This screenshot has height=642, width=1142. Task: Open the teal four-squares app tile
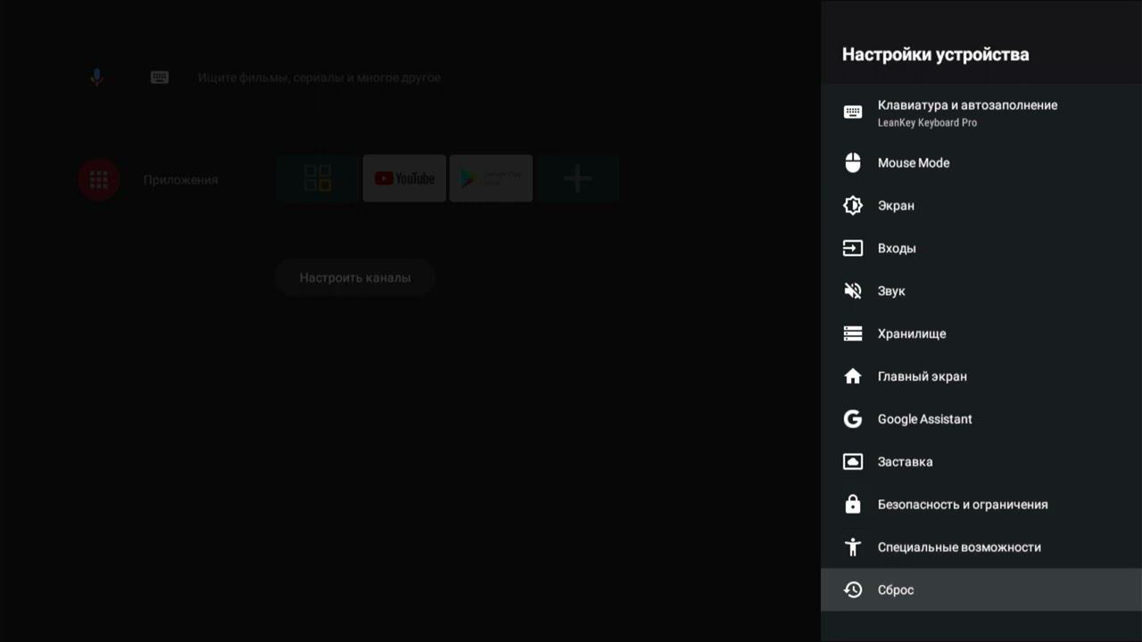318,178
